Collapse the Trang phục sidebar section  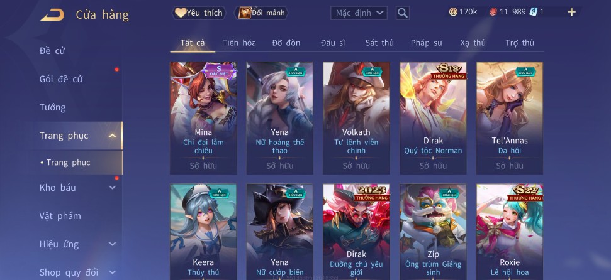point(112,136)
